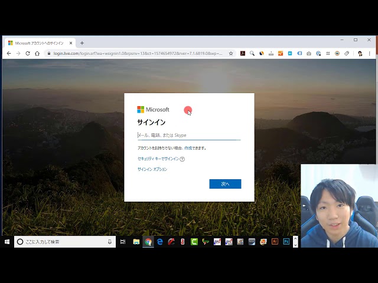Focus the メール、電話、または Skype field
378x283 pixels.
click(x=189, y=135)
